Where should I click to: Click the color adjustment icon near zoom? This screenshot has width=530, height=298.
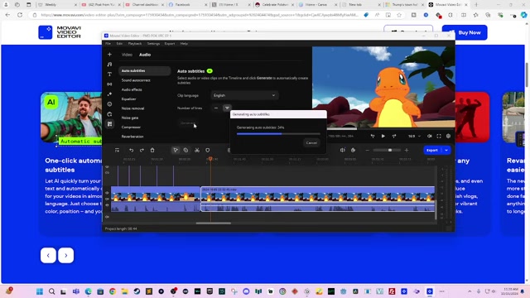(x=354, y=150)
